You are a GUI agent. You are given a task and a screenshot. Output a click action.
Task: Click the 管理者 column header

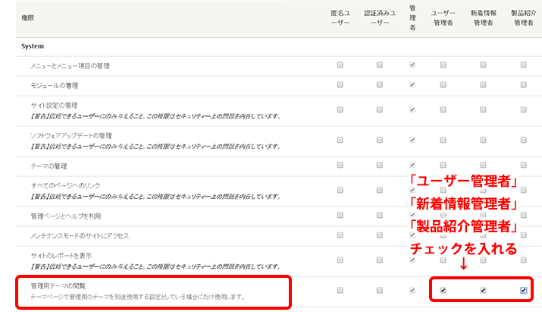tap(412, 17)
